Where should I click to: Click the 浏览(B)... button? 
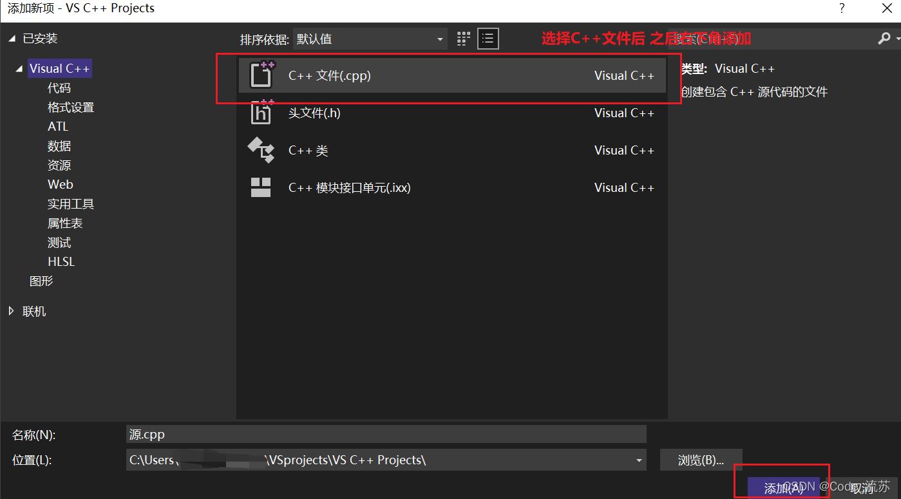[x=701, y=460]
